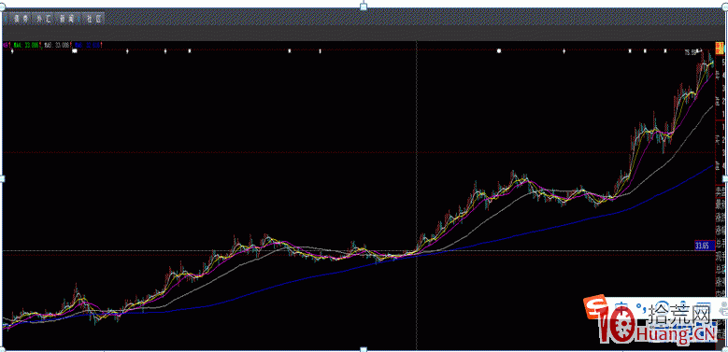The height and width of the screenshot is (352, 728).
Task: Click the blue moving average label
Action: pyautogui.click(x=87, y=45)
